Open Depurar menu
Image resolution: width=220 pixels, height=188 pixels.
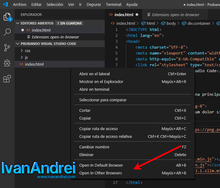point(94,4)
